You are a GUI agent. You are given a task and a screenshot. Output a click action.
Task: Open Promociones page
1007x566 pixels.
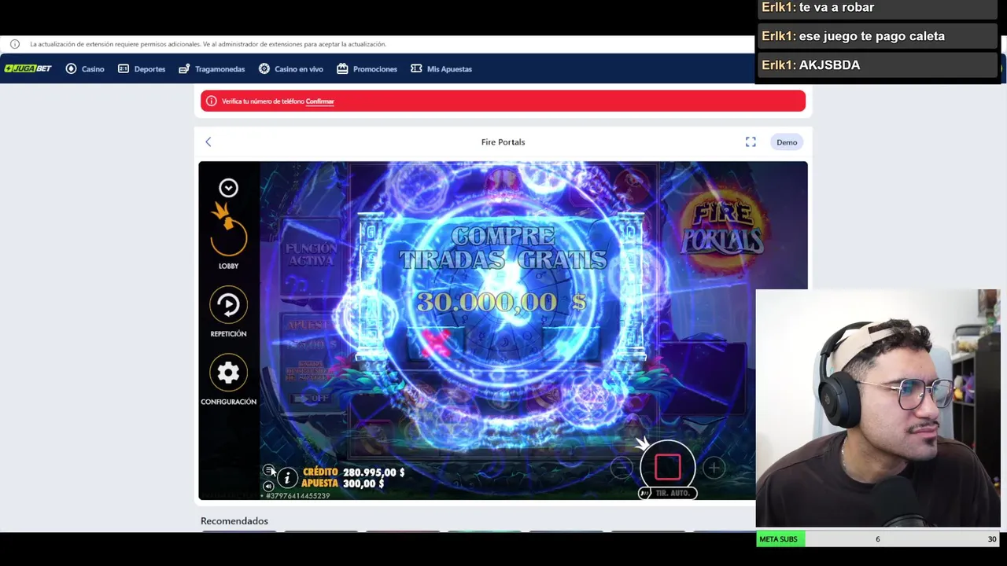click(367, 69)
